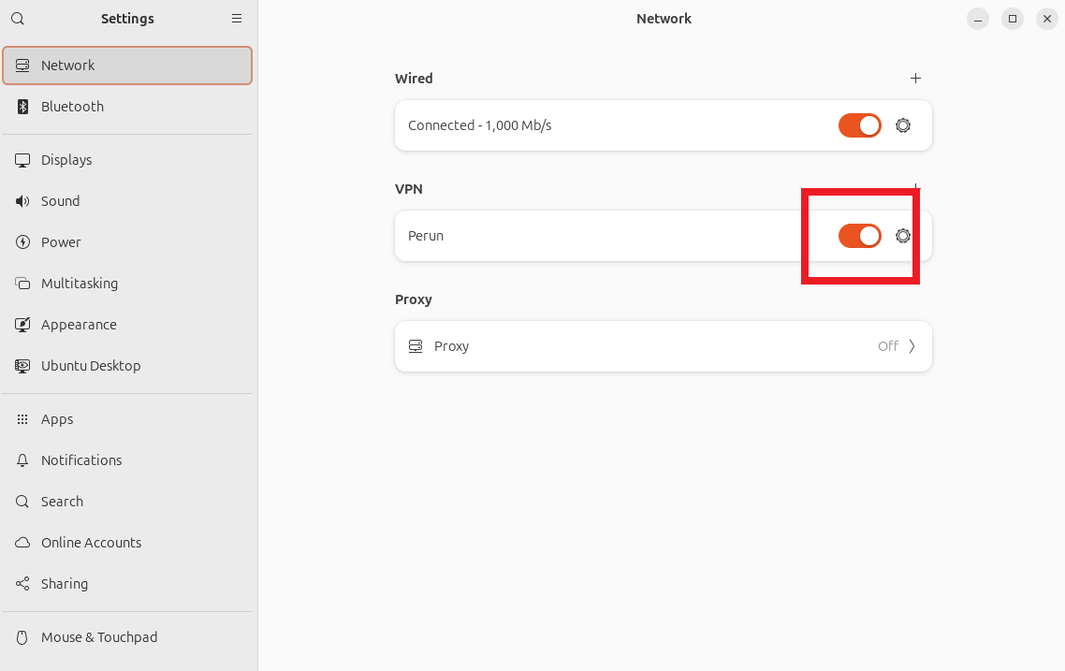This screenshot has height=671, width=1065.
Task: Open the Wired connection settings gear
Action: click(902, 124)
